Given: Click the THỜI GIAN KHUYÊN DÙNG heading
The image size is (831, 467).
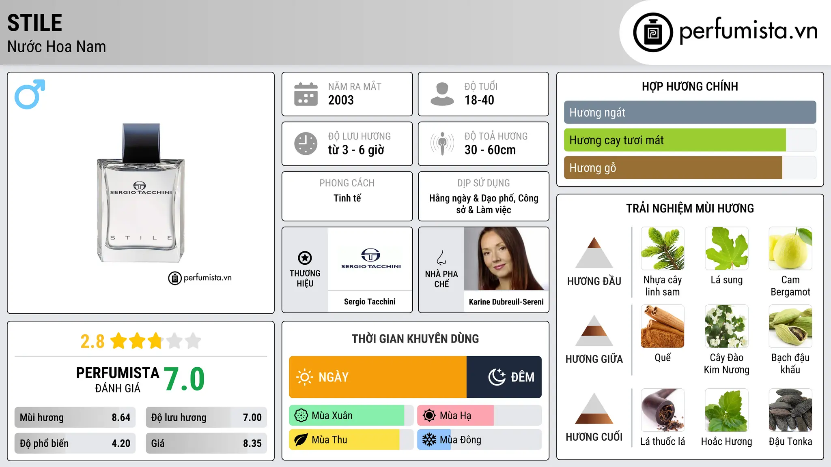Looking at the screenshot, I should pos(415,338).
